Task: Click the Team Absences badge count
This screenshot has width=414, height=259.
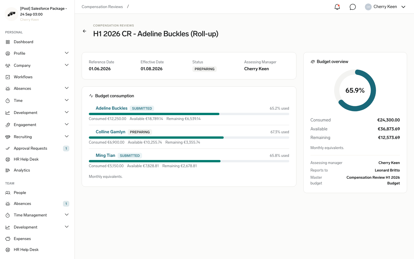Action: pyautogui.click(x=66, y=204)
